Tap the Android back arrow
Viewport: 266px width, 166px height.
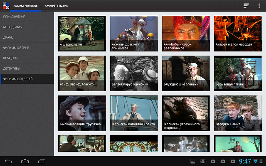tap(8, 161)
